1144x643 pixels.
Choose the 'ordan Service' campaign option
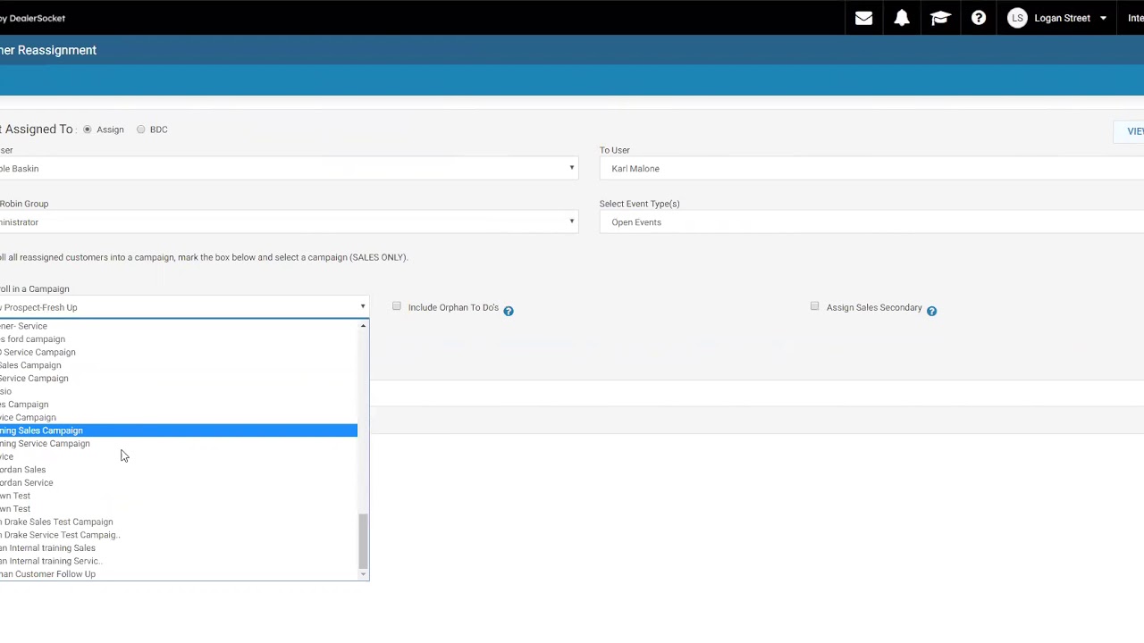click(x=179, y=483)
